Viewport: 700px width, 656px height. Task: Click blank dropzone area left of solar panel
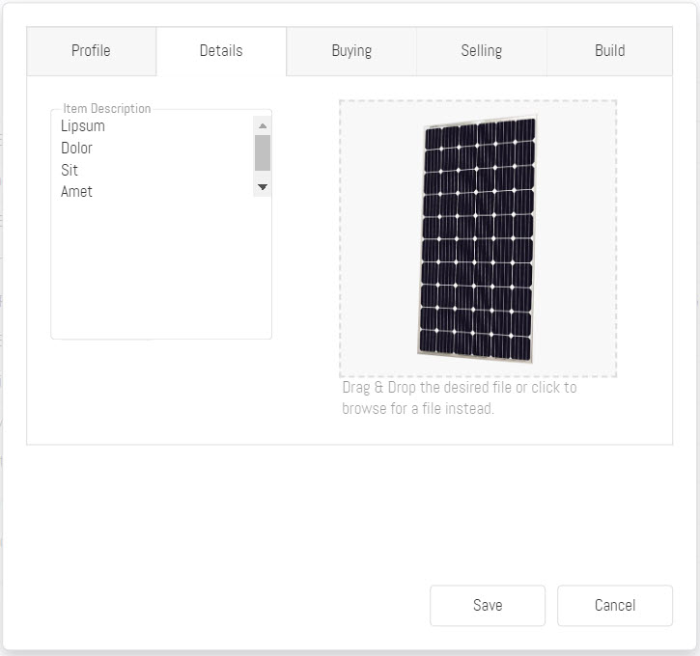pyautogui.click(x=378, y=239)
